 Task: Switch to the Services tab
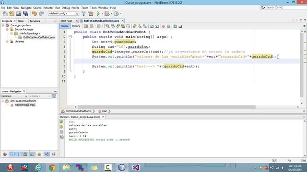pos(35,21)
